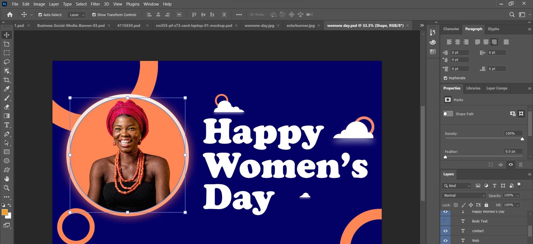Click the Feather slider handle
The height and width of the screenshot is (244, 533).
point(445,157)
